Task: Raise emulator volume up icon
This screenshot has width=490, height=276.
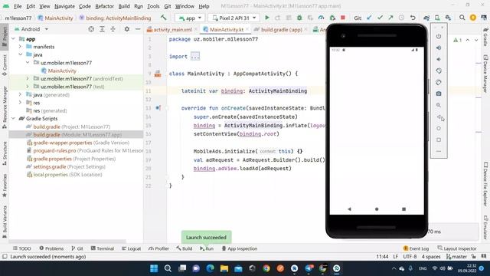Action: pyautogui.click(x=439, y=48)
